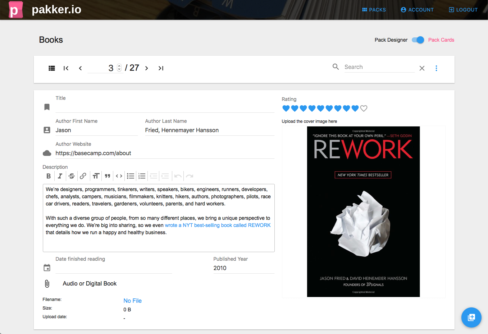
Task: Decrease indent in the description editor
Action: pyautogui.click(x=154, y=176)
